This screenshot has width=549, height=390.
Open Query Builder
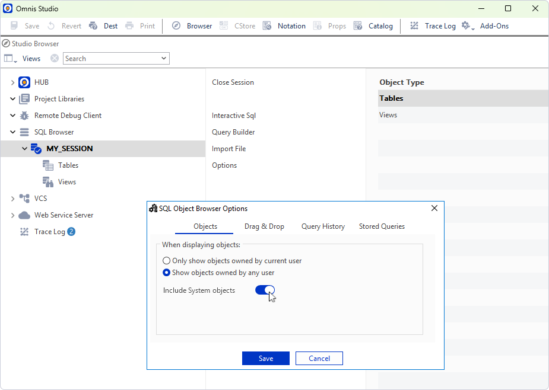233,132
